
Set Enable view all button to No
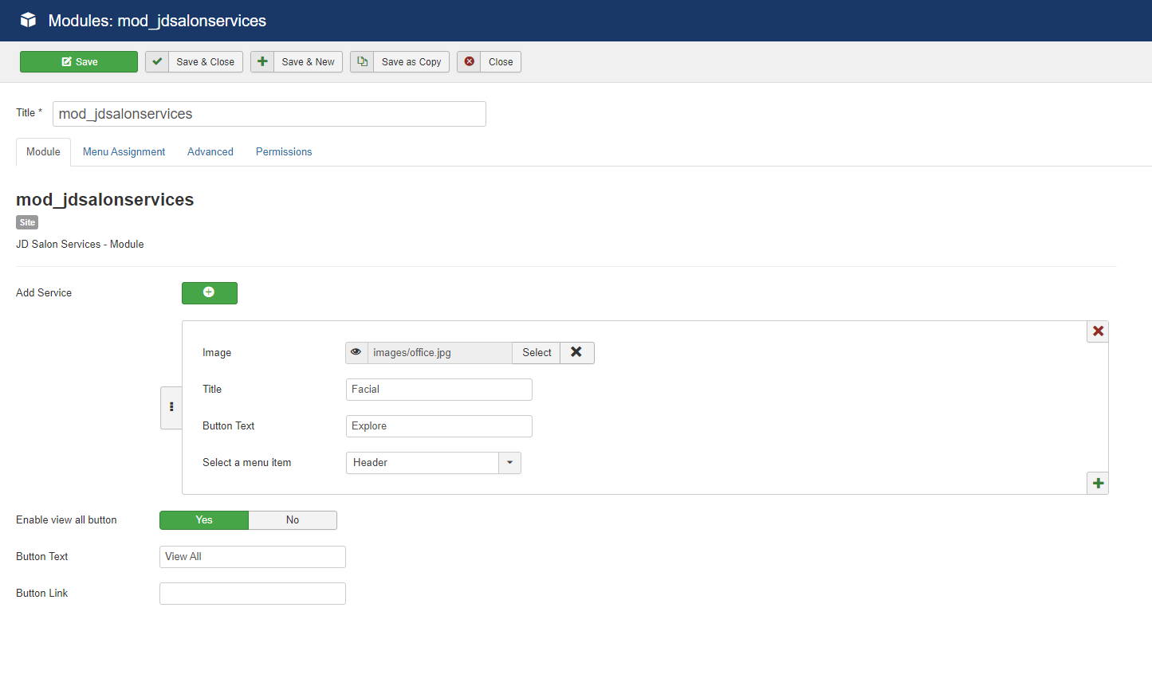293,519
